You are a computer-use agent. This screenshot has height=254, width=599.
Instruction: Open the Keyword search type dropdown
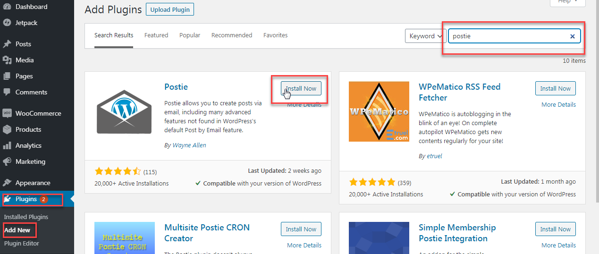(426, 36)
